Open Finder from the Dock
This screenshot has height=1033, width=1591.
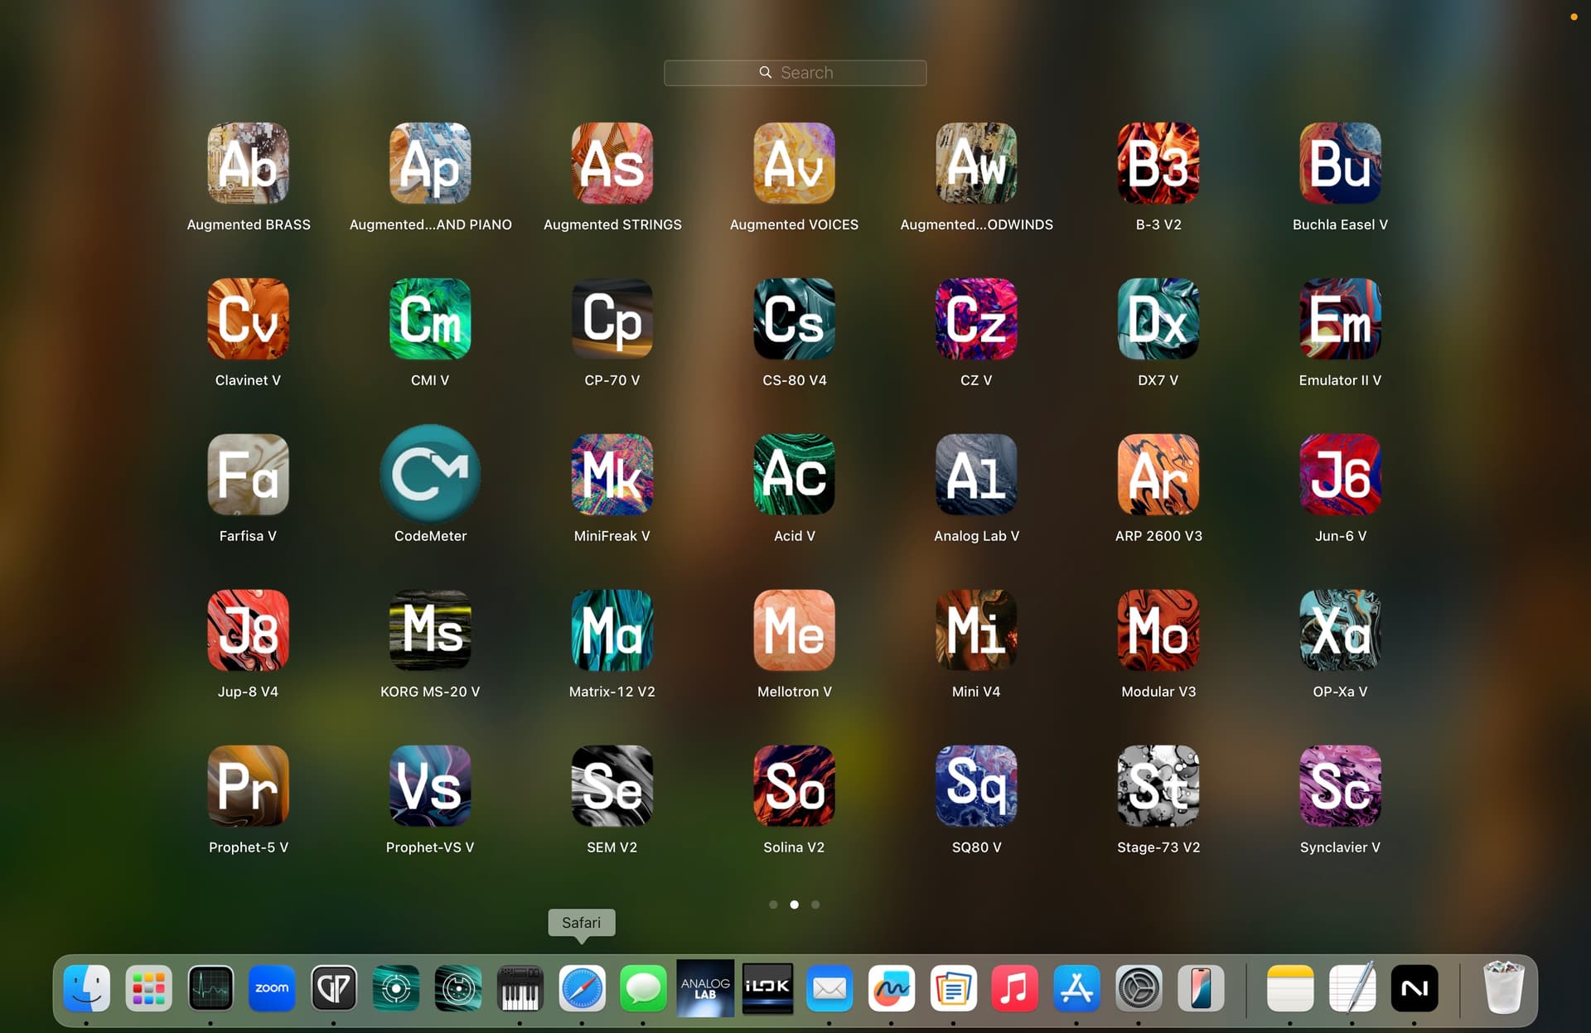[87, 988]
